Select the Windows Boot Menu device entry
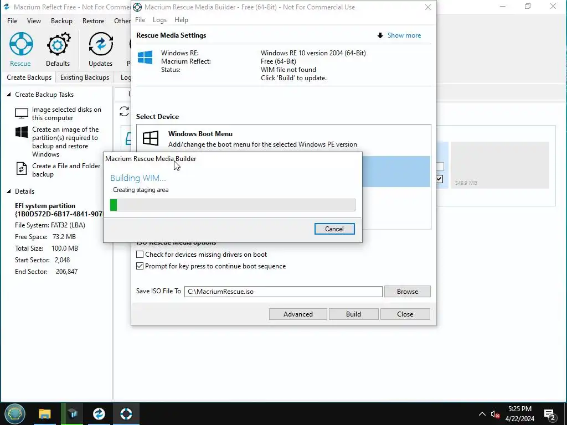This screenshot has width=567, height=425. pos(283,139)
